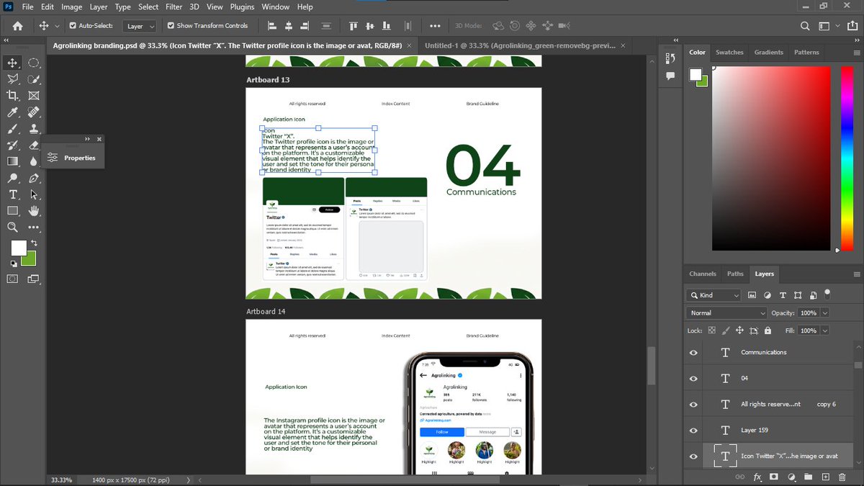Click the green background color swatch in toolbar

point(30,260)
